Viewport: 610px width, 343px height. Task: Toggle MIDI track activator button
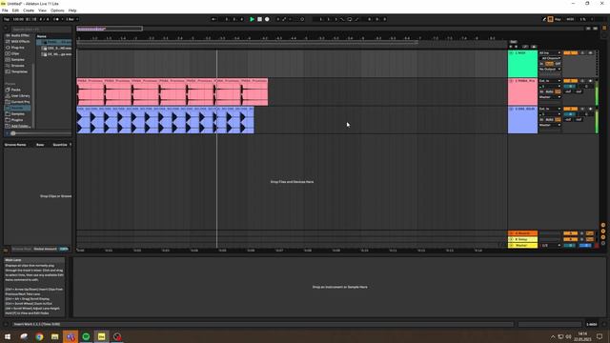pos(570,53)
